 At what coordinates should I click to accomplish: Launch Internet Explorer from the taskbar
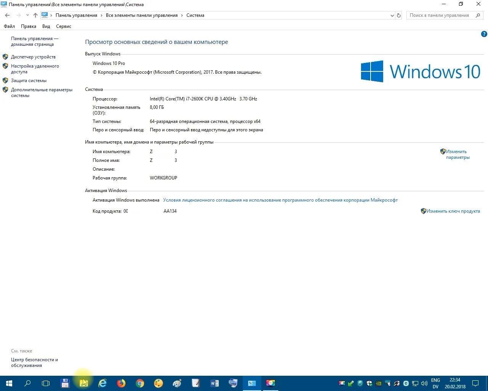pyautogui.click(x=103, y=383)
